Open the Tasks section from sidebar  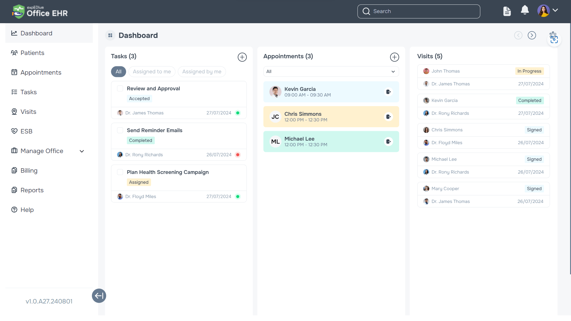coord(28,92)
